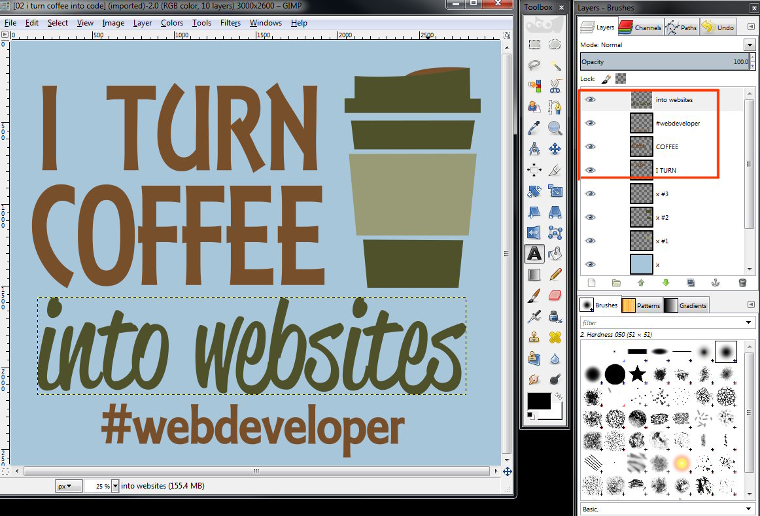
Task: Click the black foreground color swatch
Action: (539, 401)
